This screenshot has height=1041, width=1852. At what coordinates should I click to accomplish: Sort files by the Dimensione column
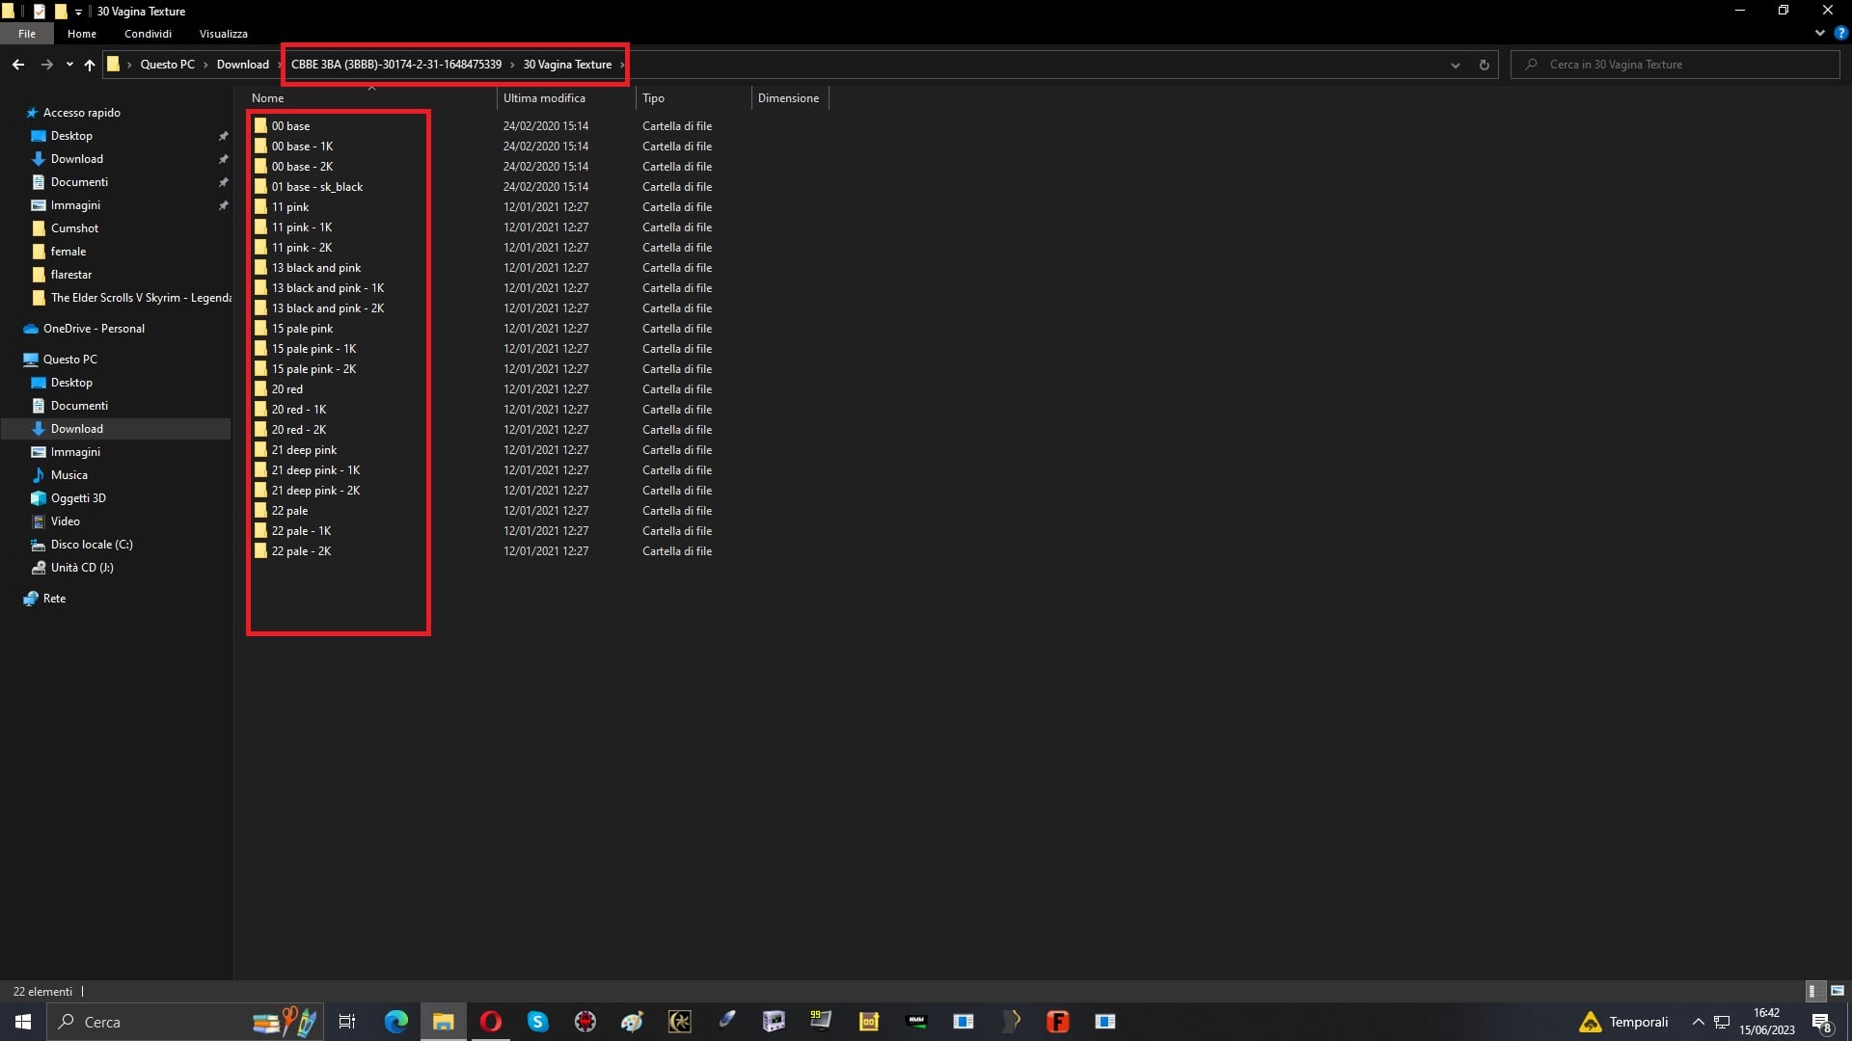790,98
